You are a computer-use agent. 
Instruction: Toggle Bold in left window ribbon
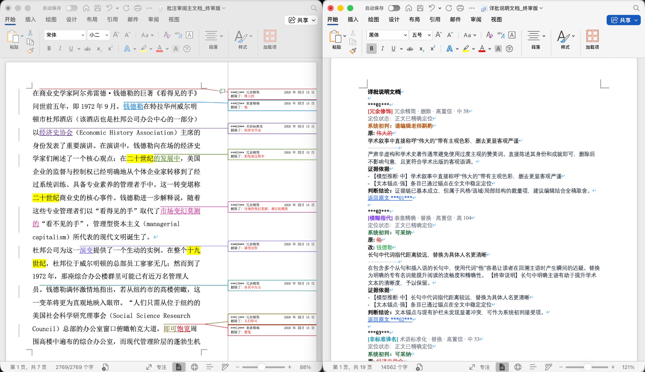click(49, 49)
